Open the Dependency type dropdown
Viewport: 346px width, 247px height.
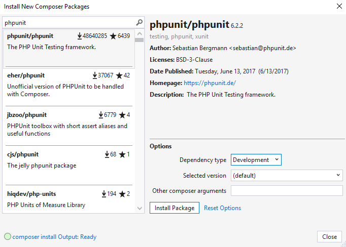[x=256, y=159]
